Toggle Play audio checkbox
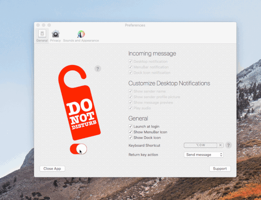This screenshot has height=200, width=261. pos(130,108)
